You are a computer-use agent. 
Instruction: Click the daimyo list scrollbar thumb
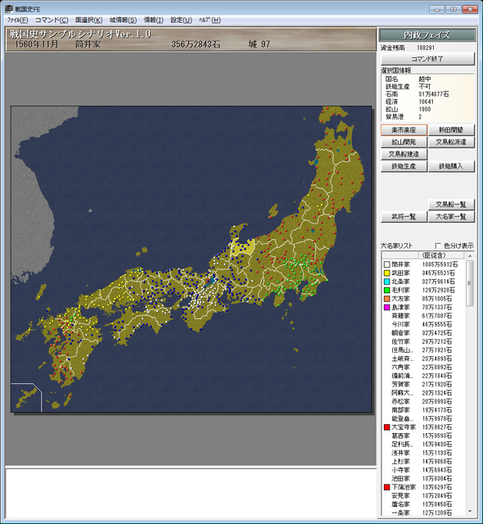(470, 283)
